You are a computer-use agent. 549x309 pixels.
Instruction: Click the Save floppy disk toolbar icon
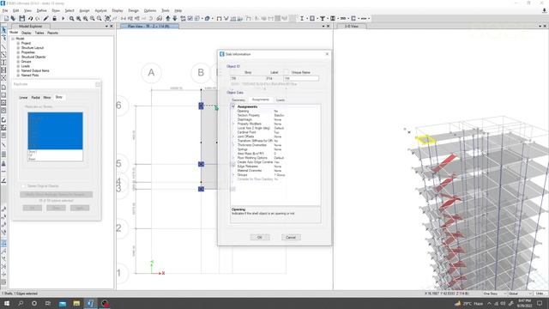coord(21,18)
